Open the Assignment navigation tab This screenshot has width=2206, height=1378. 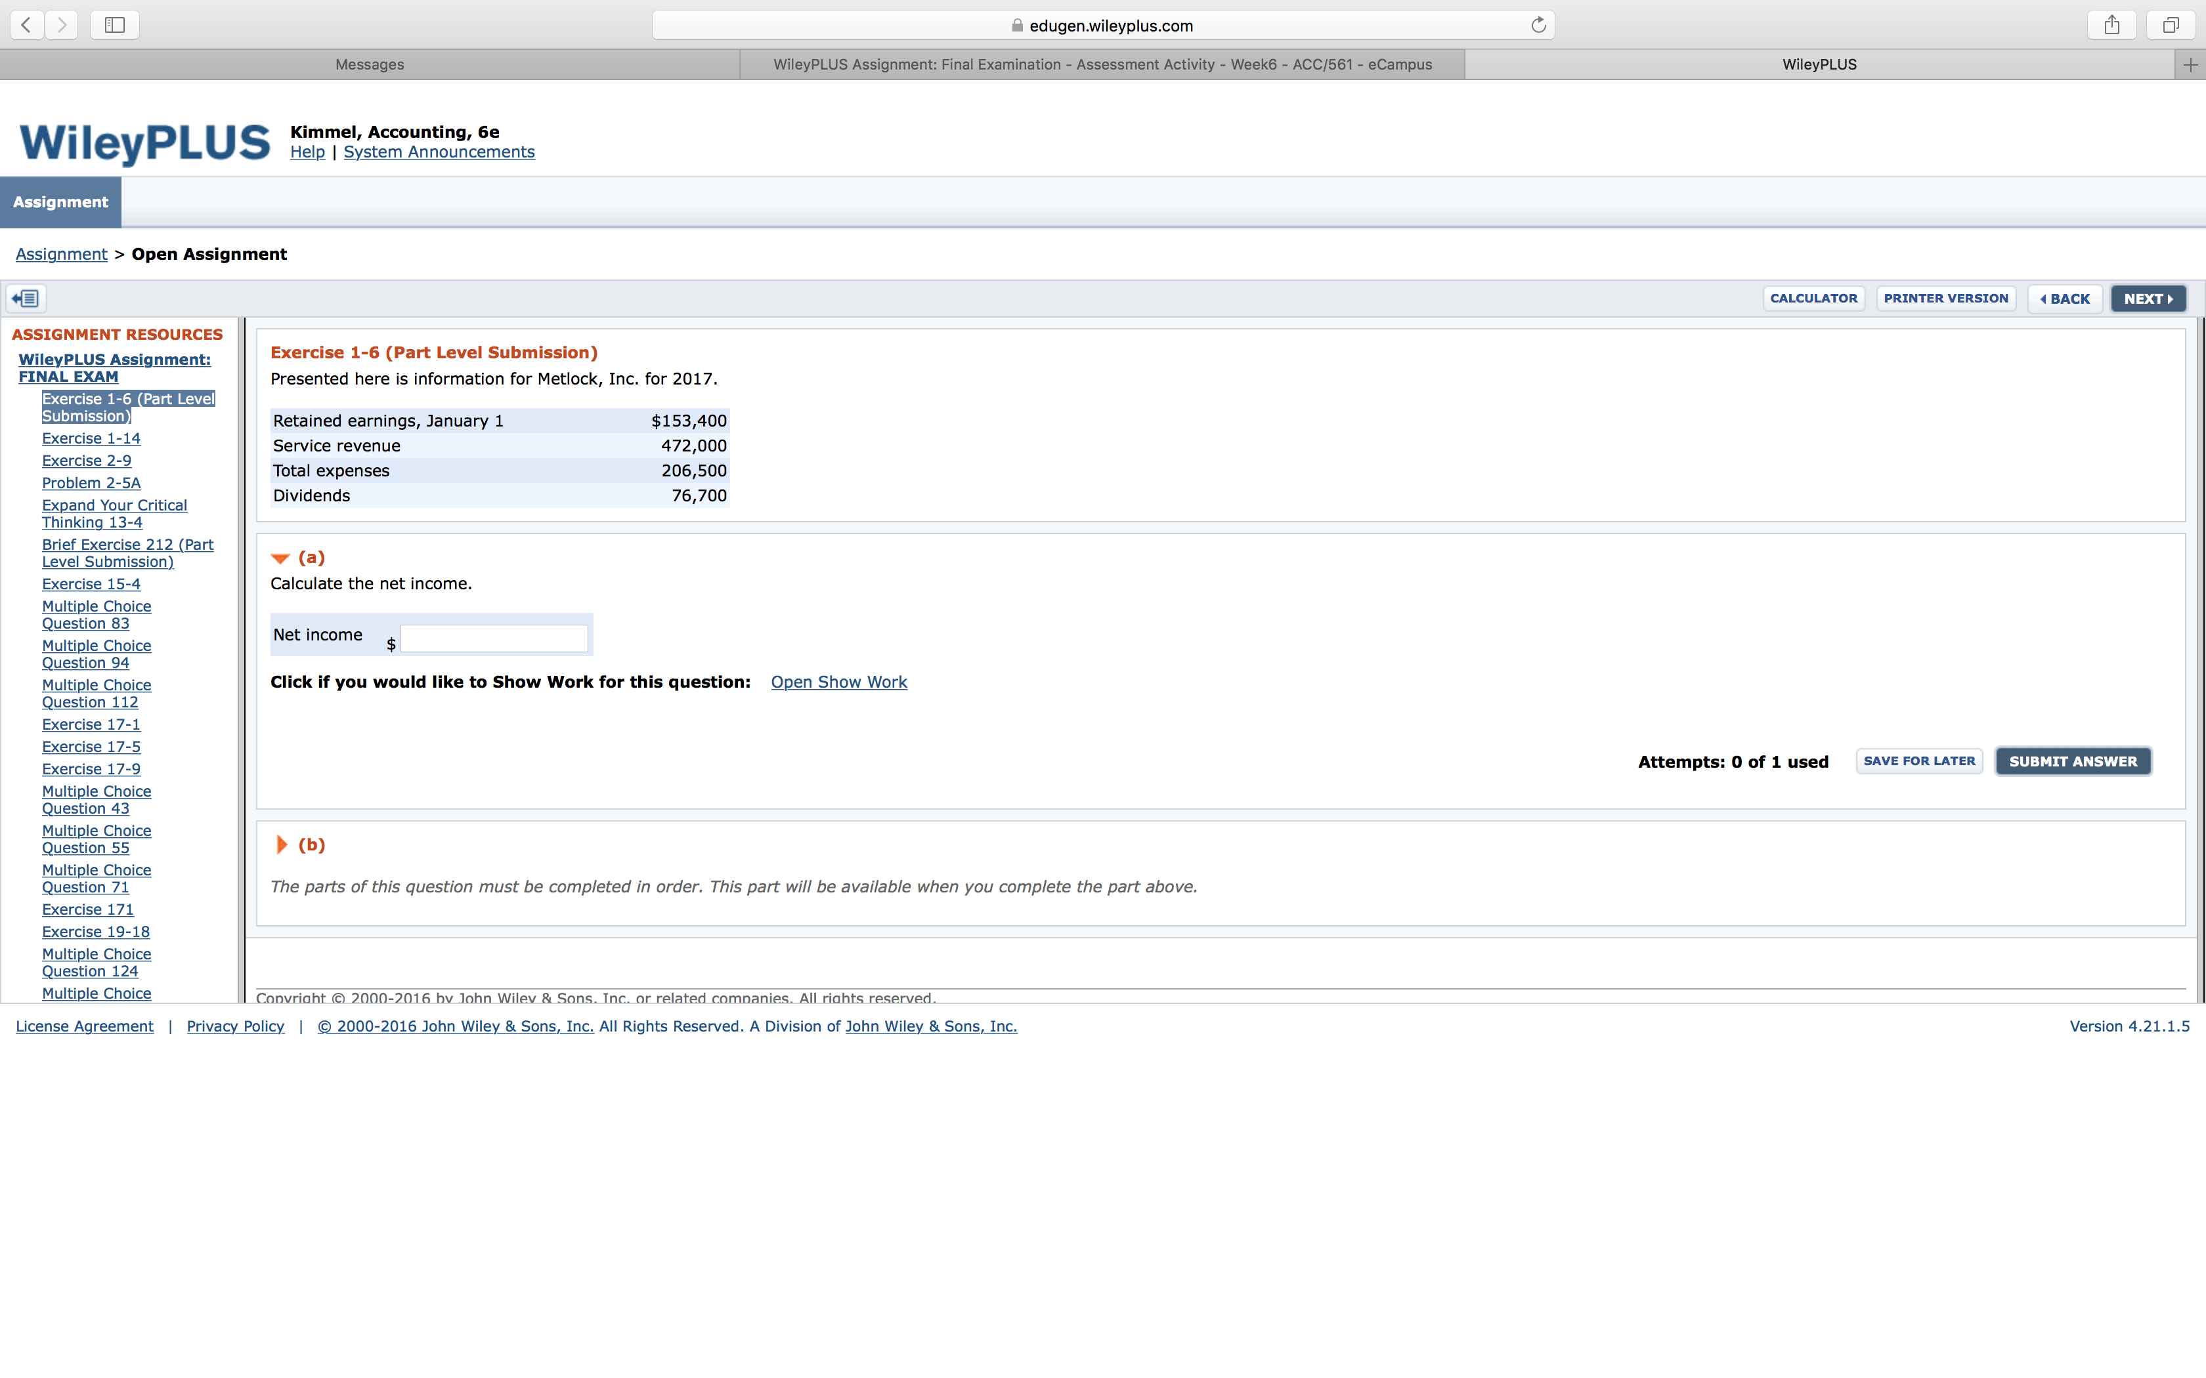[x=60, y=202]
